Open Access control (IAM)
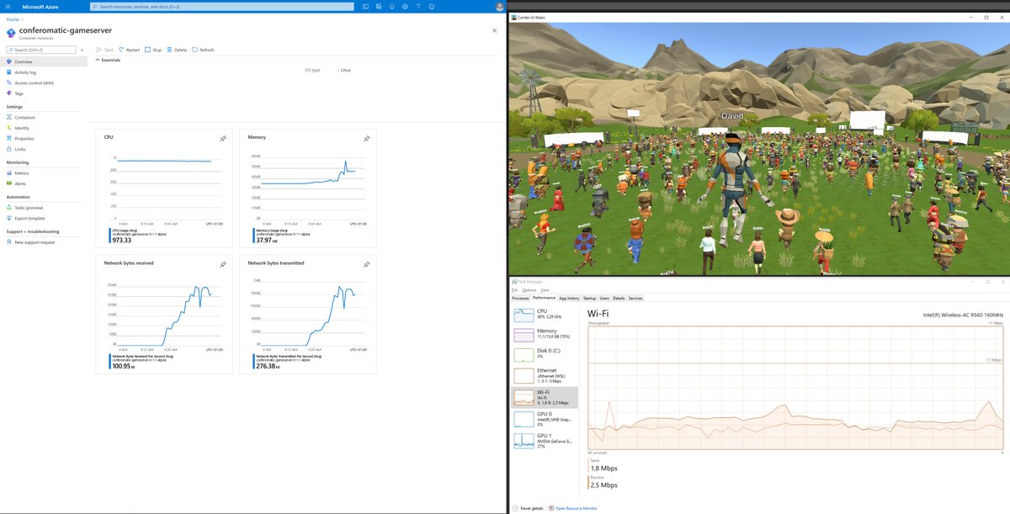This screenshot has width=1010, height=514. (44, 82)
